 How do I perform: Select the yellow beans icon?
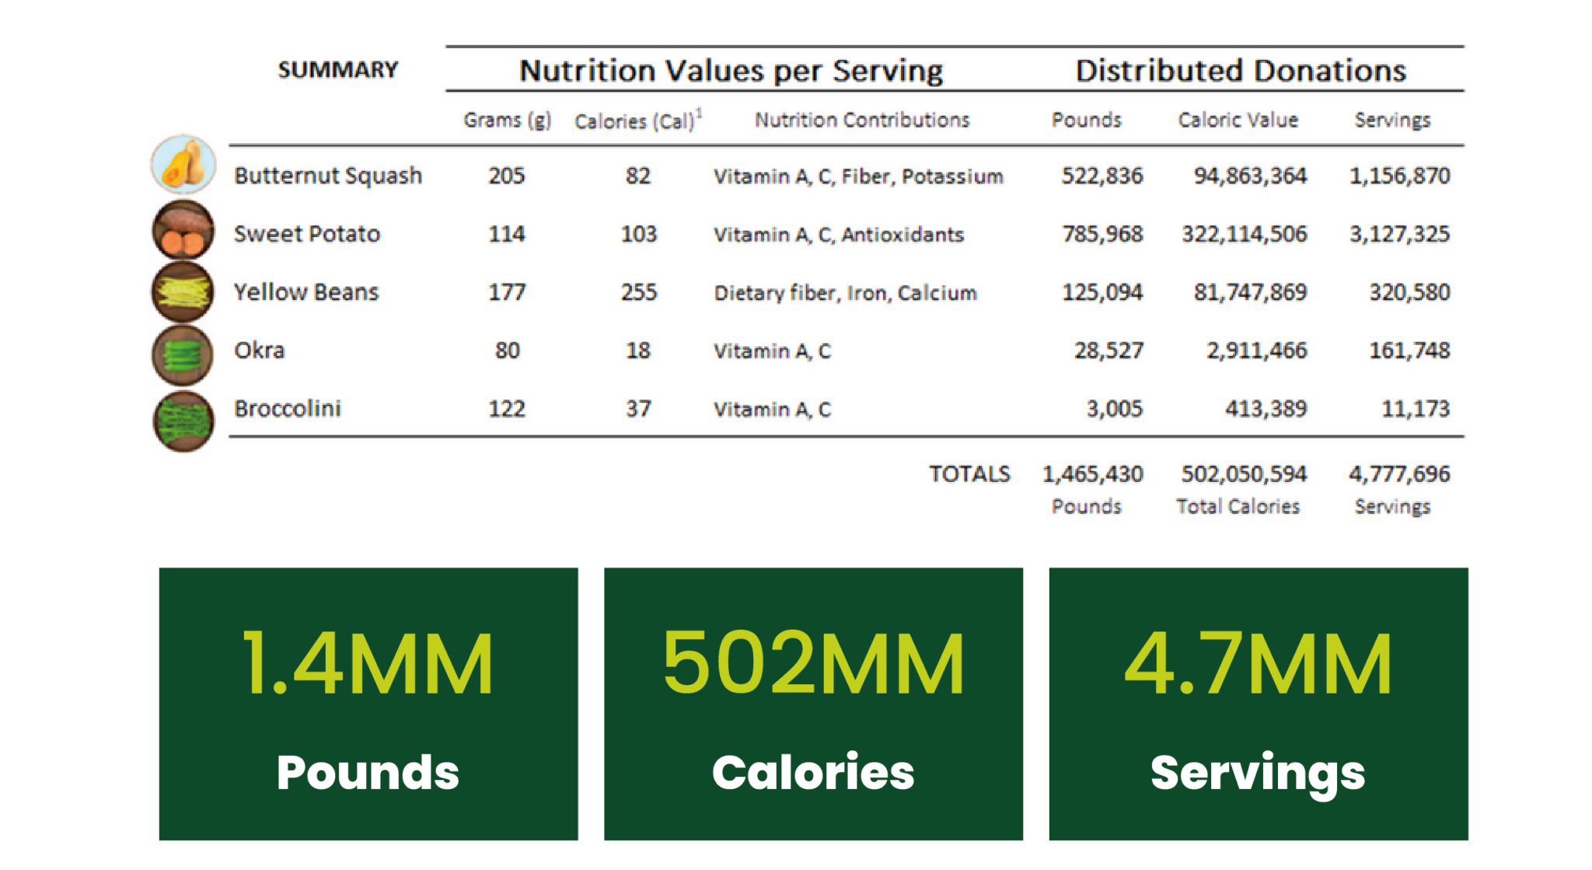pyautogui.click(x=183, y=292)
